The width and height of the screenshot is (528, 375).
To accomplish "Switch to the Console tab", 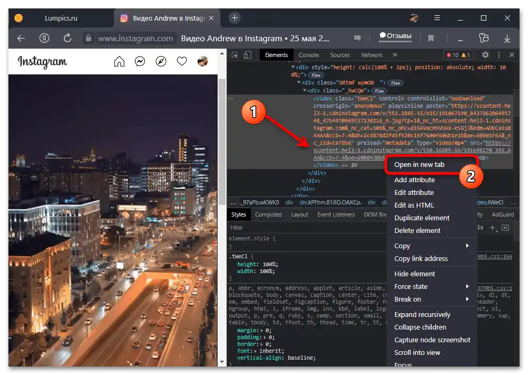I will [309, 55].
